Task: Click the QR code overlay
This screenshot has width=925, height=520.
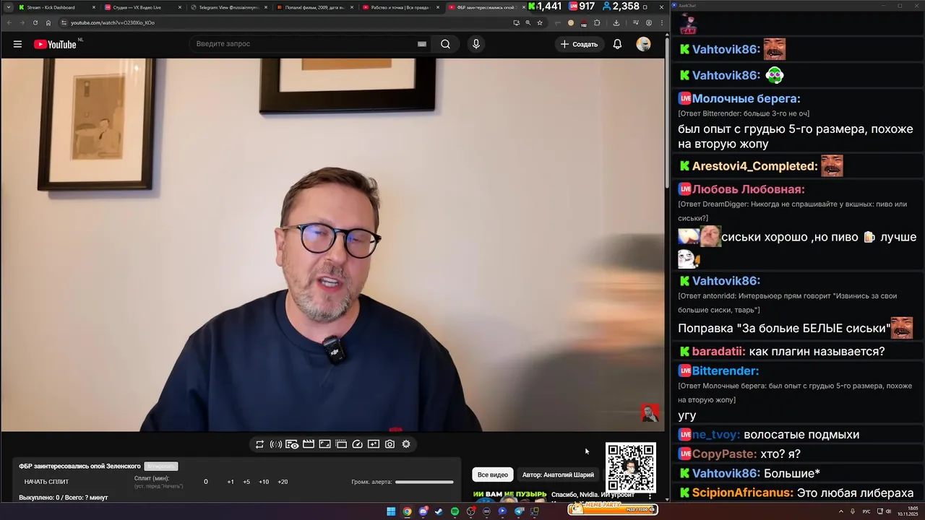Action: 631,468
